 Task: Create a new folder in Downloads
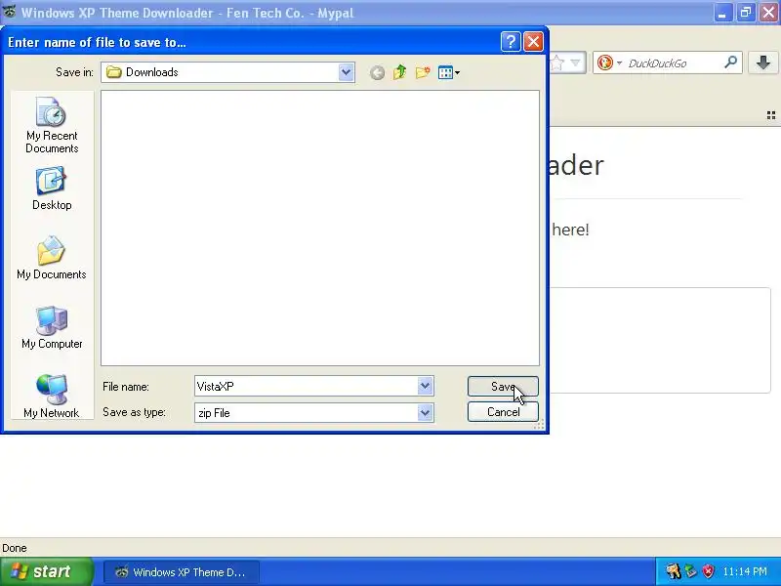point(423,72)
